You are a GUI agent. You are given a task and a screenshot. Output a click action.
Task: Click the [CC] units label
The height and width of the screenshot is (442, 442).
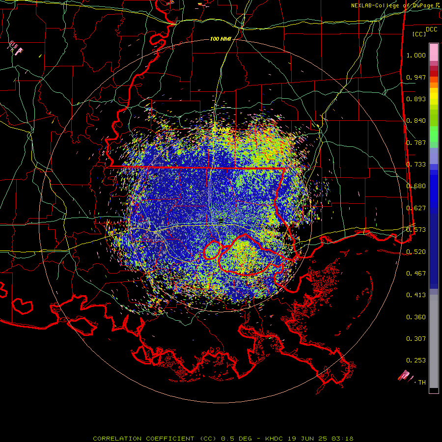click(x=419, y=34)
